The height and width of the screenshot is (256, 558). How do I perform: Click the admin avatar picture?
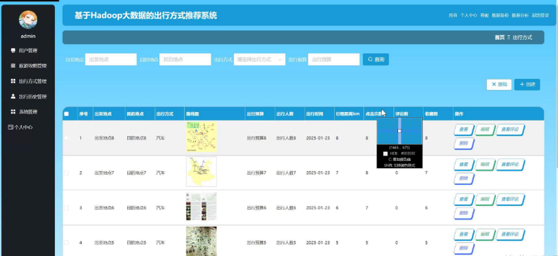[x=28, y=20]
